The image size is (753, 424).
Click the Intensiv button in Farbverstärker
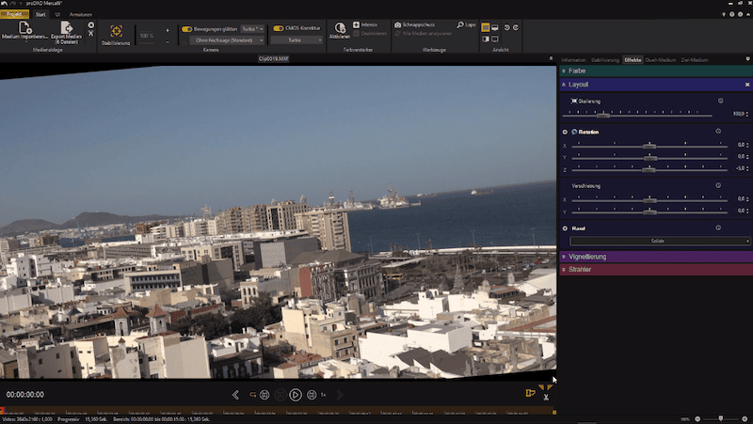click(x=367, y=24)
